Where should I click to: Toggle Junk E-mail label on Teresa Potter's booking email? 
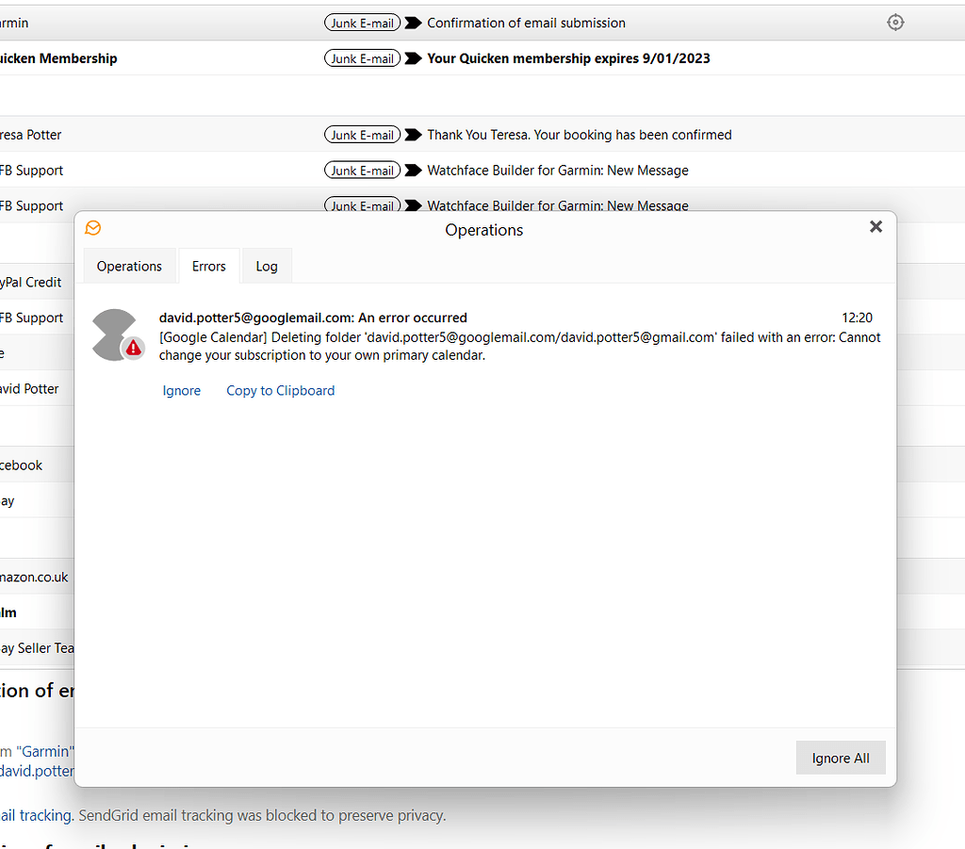click(362, 134)
